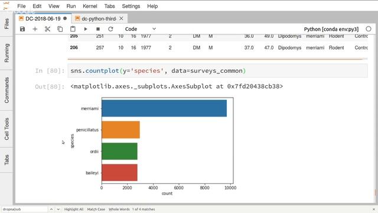
Task: Click the blue merriami bar in the chart
Action: pyautogui.click(x=164, y=108)
